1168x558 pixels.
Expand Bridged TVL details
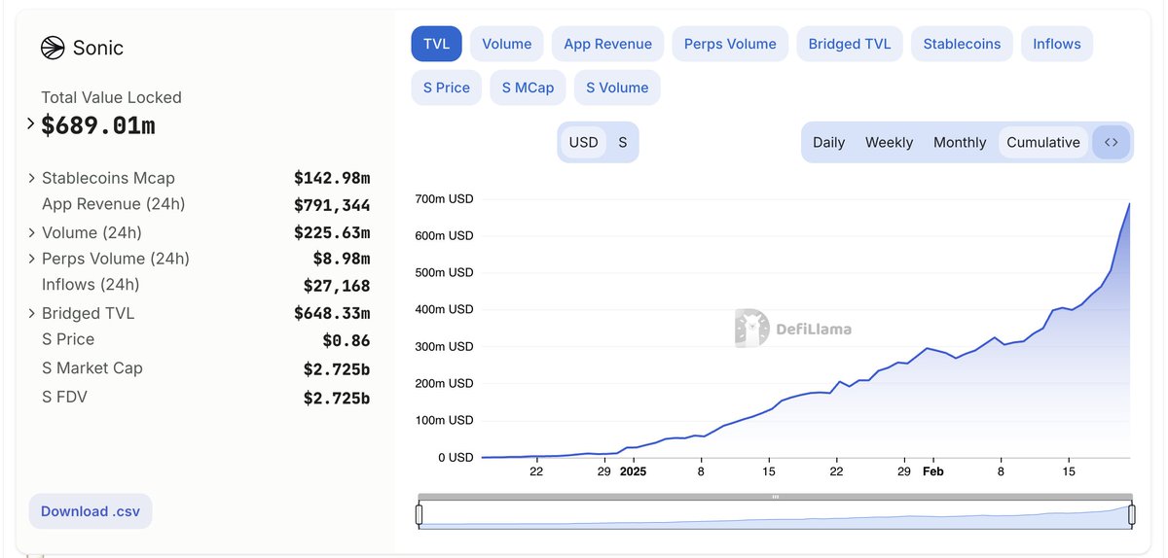coord(32,313)
